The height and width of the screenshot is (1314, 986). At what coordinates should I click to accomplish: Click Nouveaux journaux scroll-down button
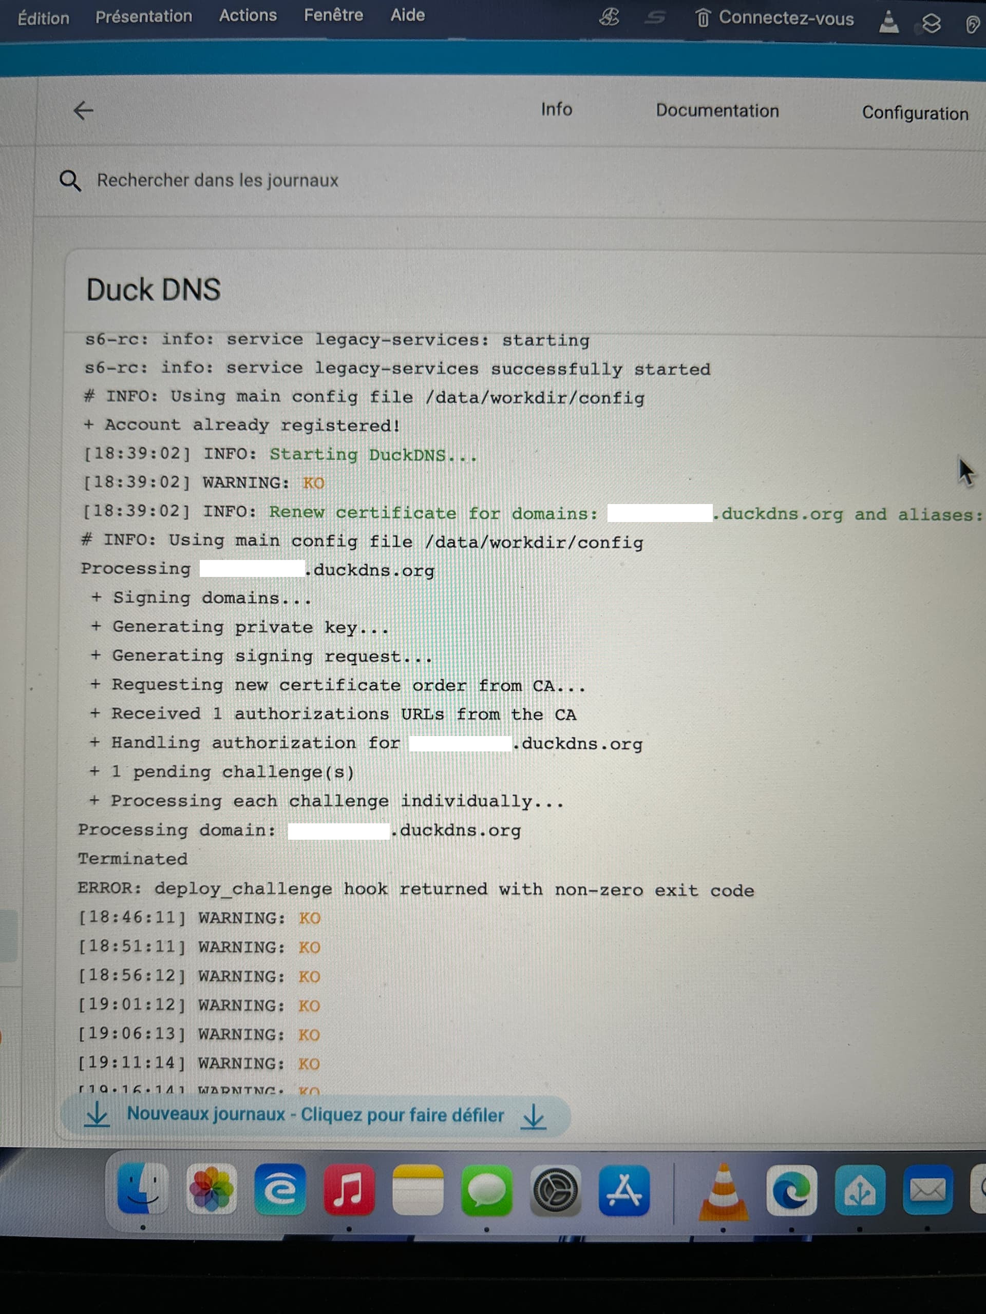pos(316,1115)
